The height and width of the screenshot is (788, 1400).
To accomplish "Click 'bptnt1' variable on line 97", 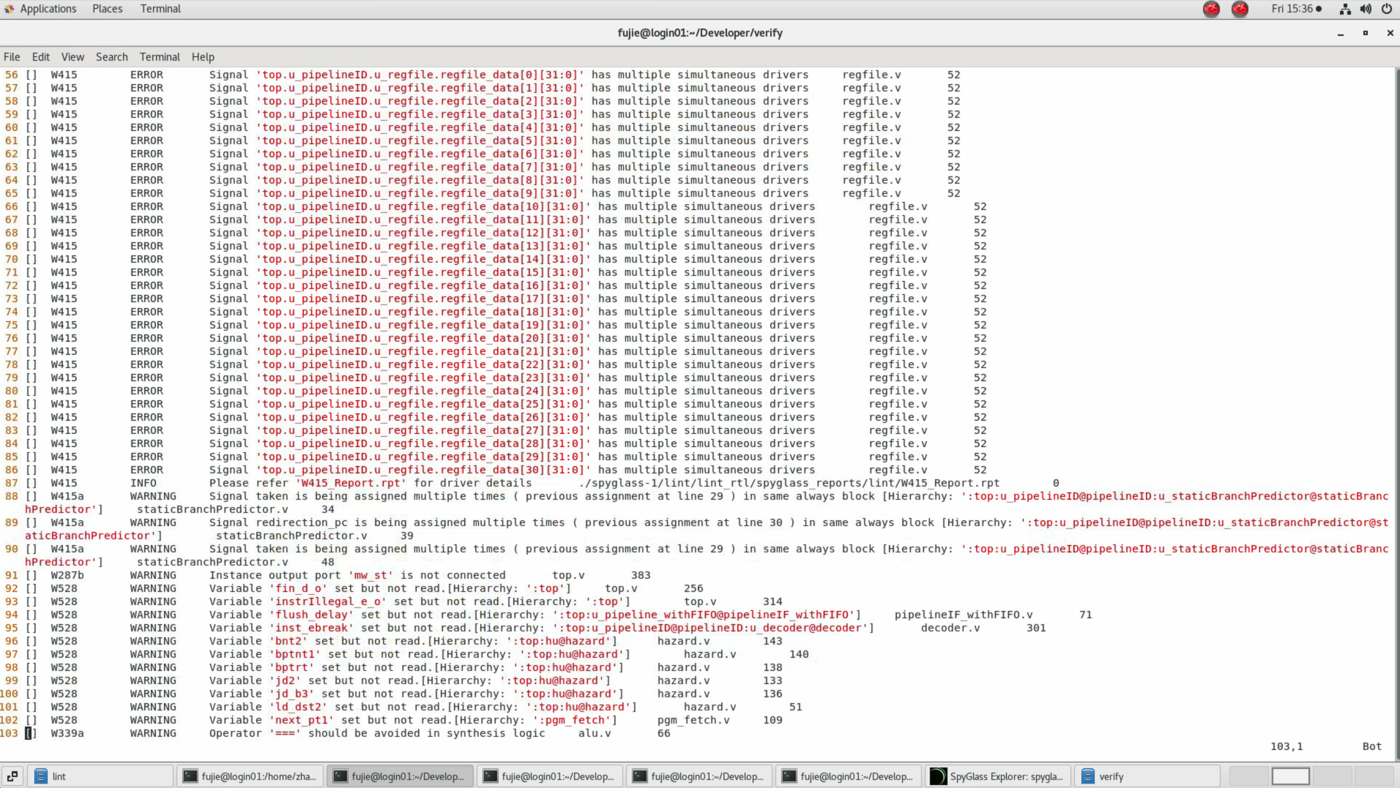I will (295, 654).
